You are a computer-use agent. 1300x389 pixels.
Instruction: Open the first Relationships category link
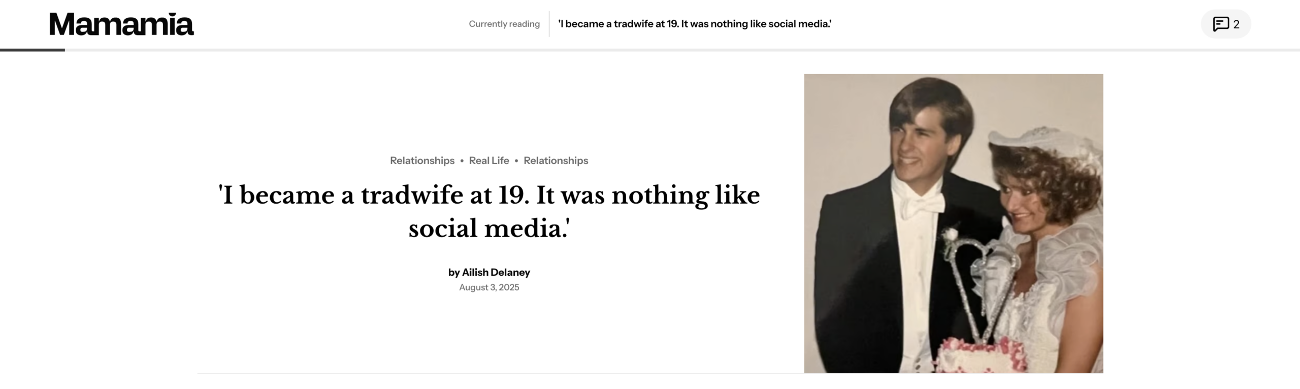422,160
